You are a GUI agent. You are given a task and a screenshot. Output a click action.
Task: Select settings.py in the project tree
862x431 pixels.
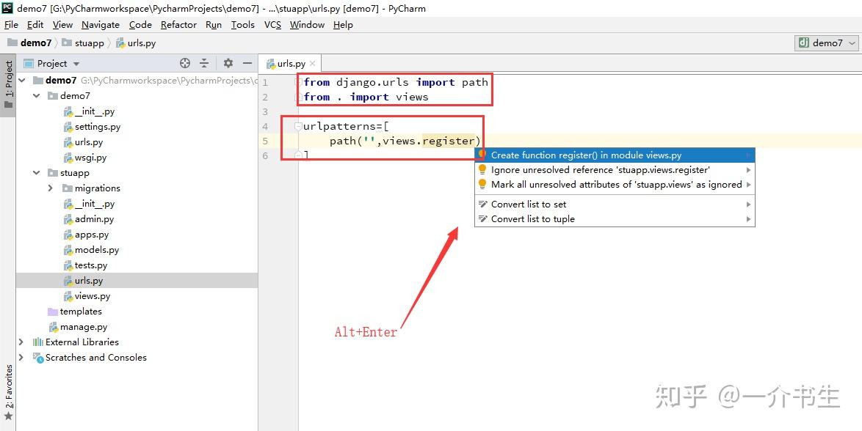pos(98,127)
